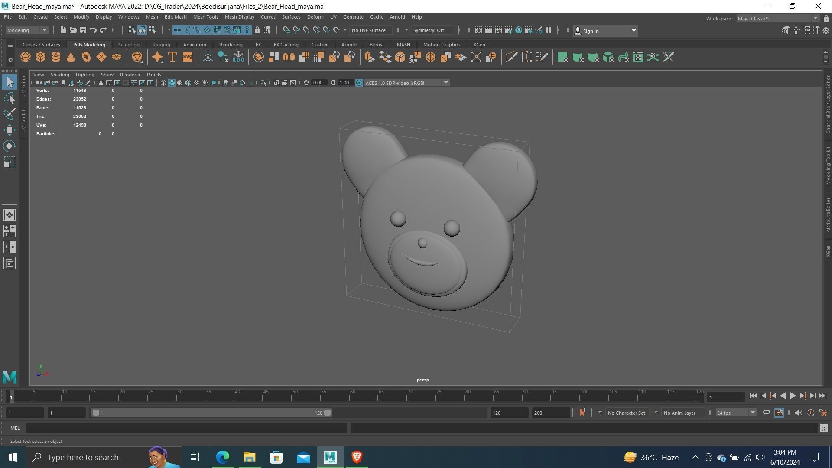
Task: Open the Edit Mesh menu
Action: [175, 17]
